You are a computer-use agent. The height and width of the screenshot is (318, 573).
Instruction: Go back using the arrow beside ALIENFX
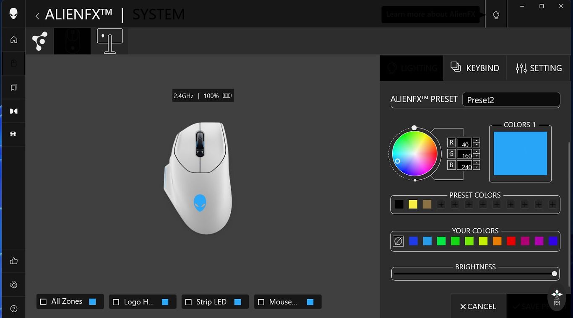click(37, 16)
